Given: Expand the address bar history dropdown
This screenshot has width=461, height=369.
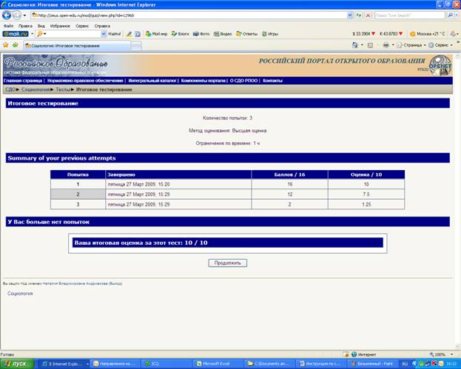Looking at the screenshot, I should tap(349, 16).
